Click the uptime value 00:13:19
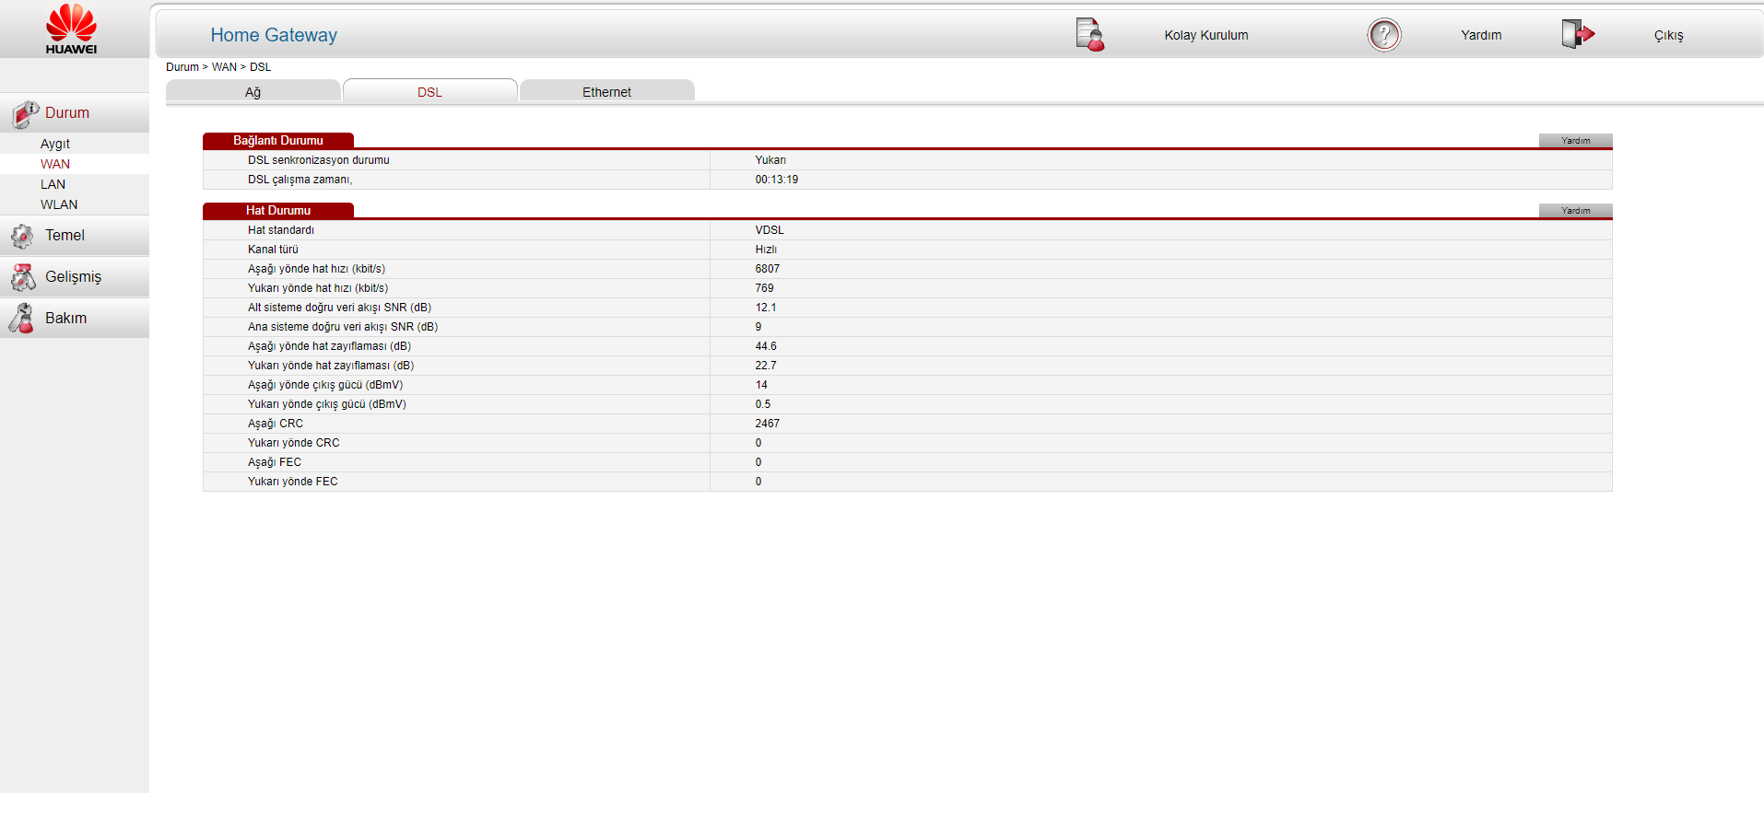Screen dimensions: 1764x826 (776, 180)
